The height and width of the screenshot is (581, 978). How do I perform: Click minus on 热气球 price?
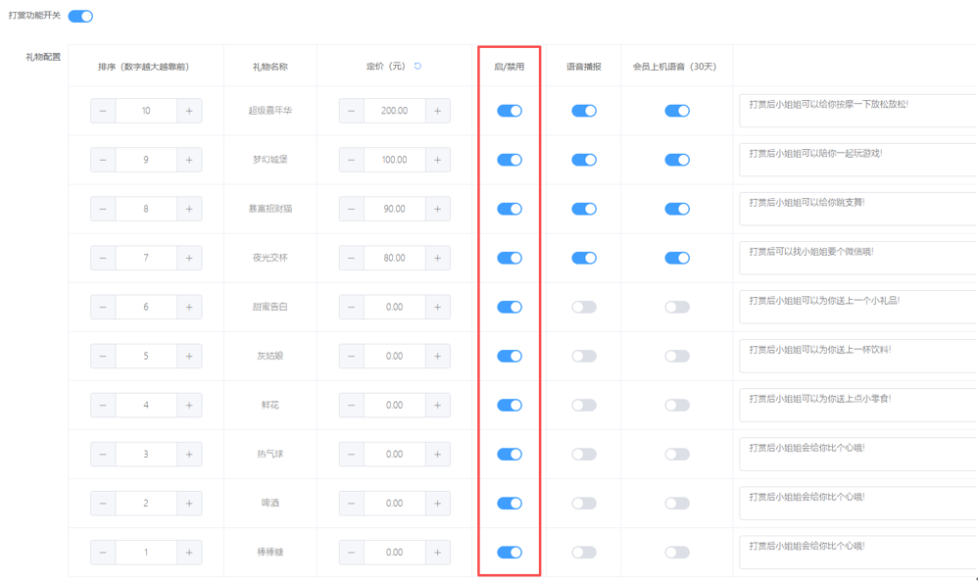click(x=352, y=455)
